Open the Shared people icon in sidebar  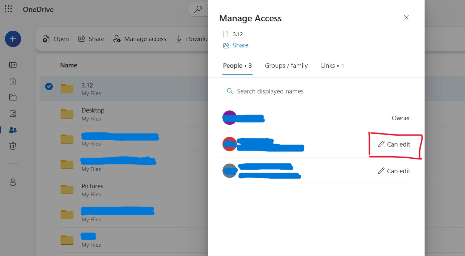point(12,130)
